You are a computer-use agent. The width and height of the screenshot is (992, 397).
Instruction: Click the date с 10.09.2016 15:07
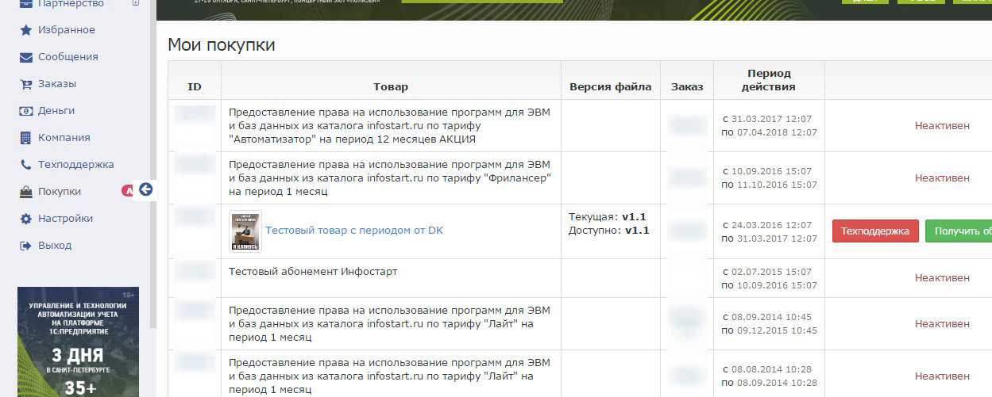(x=769, y=171)
